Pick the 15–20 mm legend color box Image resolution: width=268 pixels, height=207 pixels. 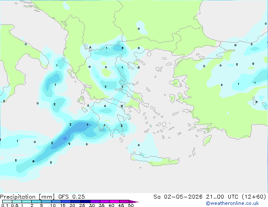pyautogui.click(x=66, y=202)
